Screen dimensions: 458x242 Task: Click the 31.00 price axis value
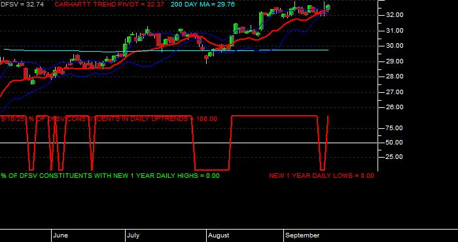[395, 30]
